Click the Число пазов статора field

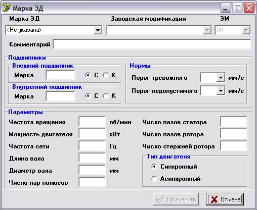234,122
